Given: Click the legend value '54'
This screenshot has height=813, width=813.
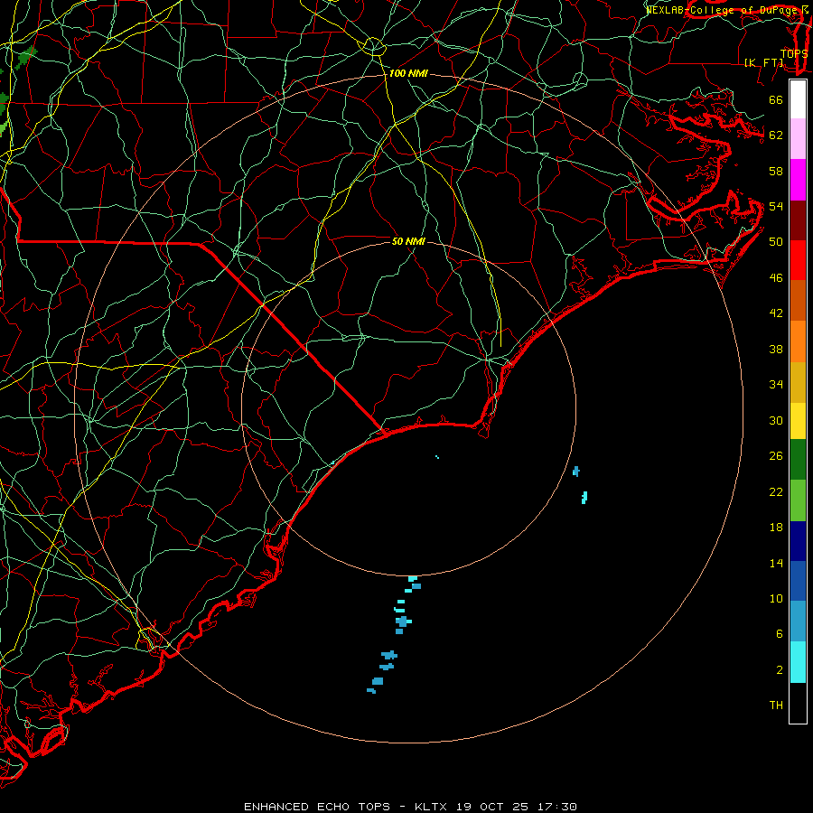Looking at the screenshot, I should click(776, 206).
